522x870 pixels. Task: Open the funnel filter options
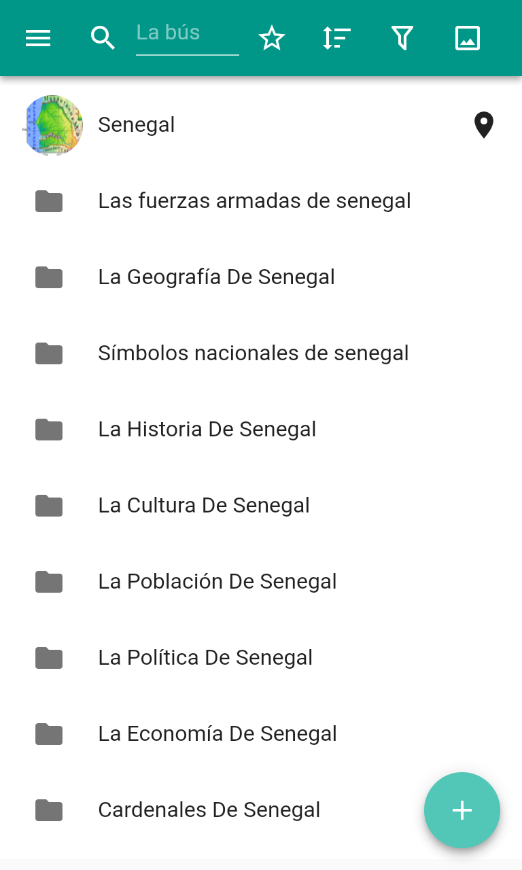coord(402,38)
